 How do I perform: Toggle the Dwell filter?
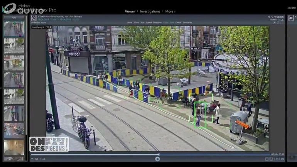tap(178, 23)
